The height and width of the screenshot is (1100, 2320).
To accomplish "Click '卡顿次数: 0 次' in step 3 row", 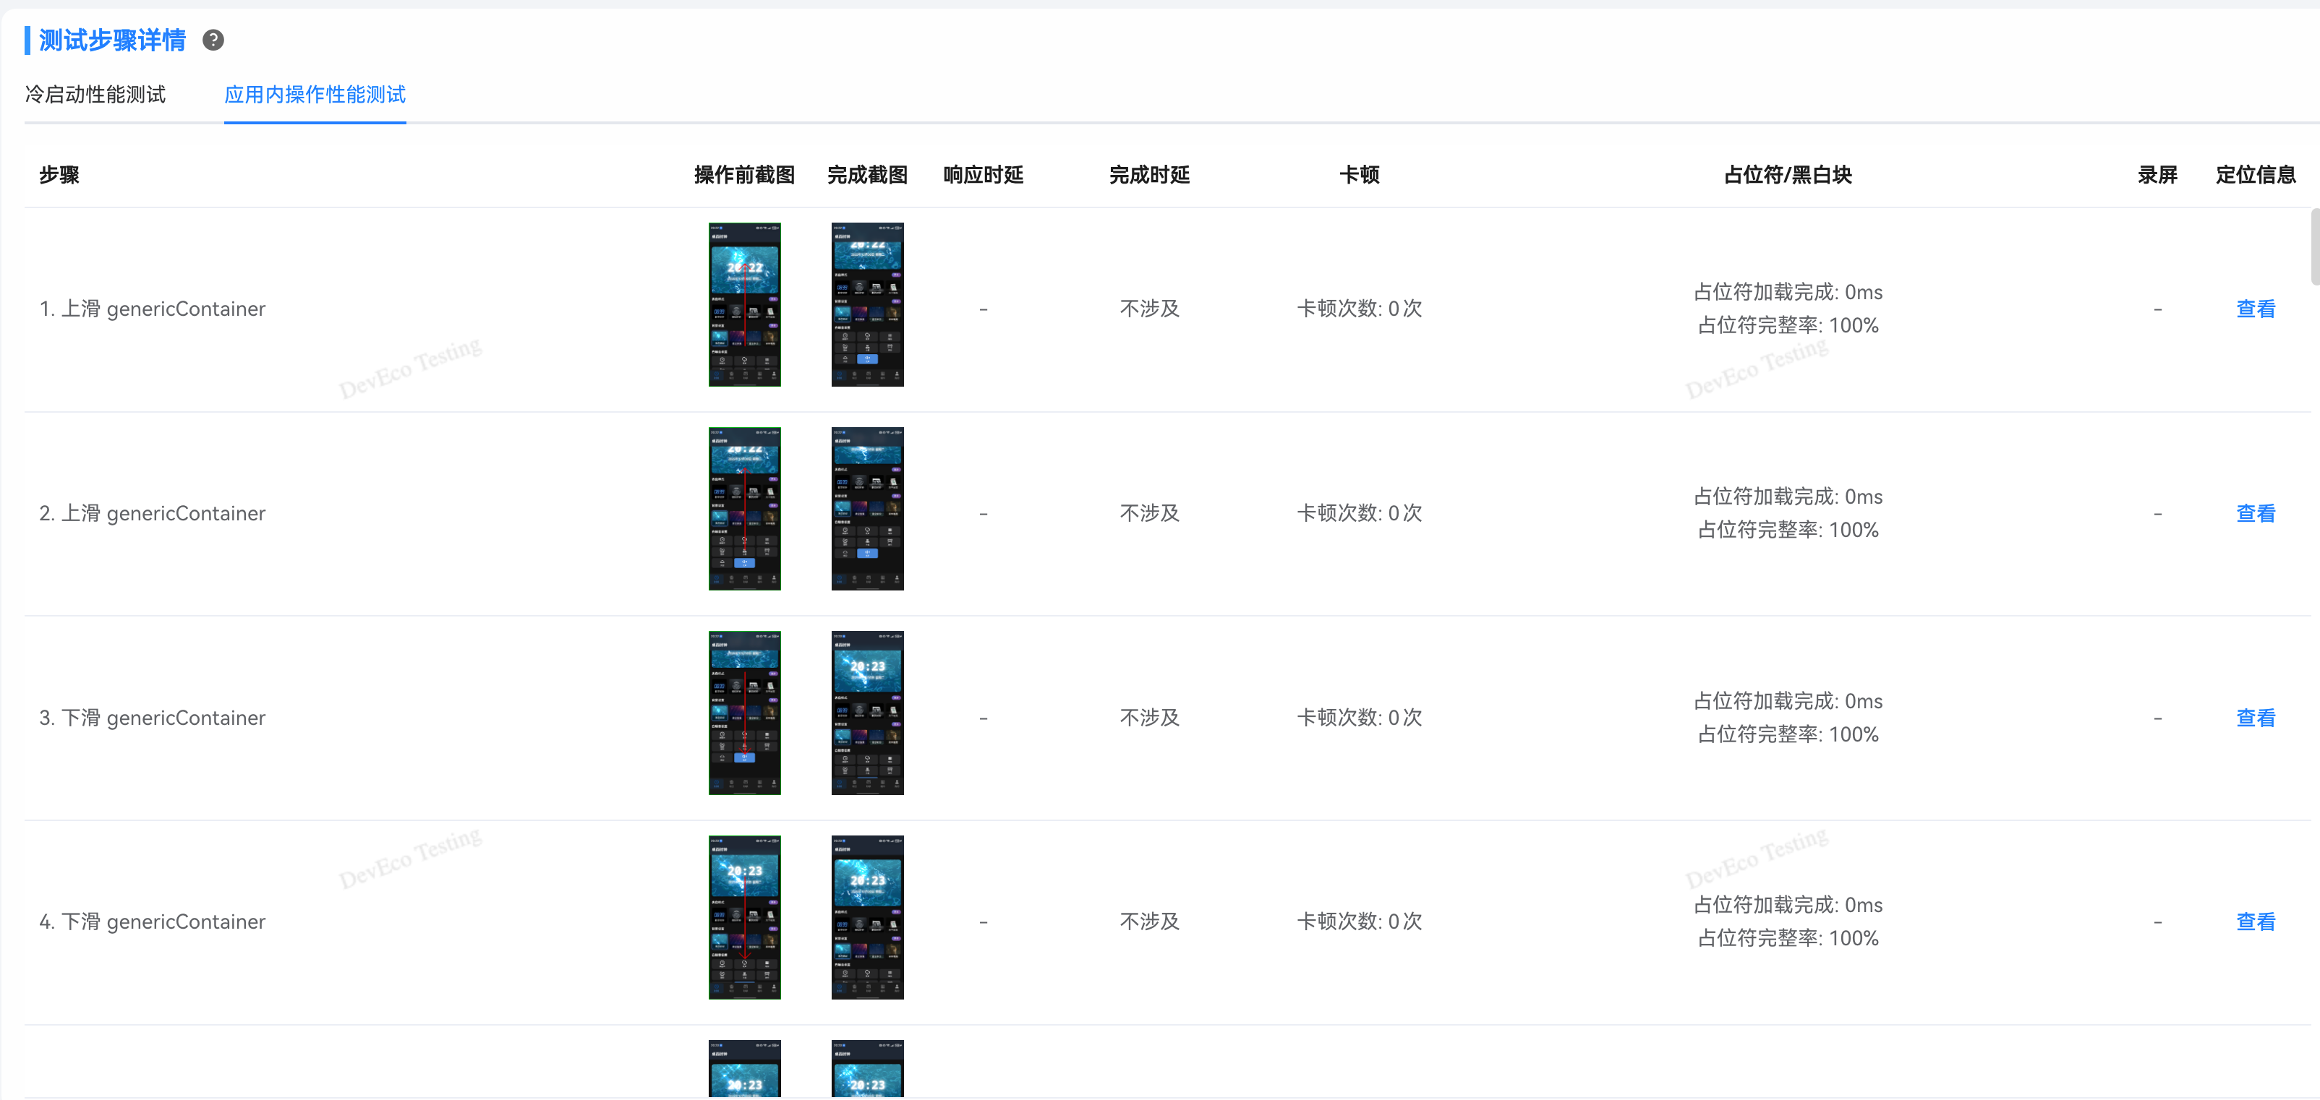I will (1359, 718).
